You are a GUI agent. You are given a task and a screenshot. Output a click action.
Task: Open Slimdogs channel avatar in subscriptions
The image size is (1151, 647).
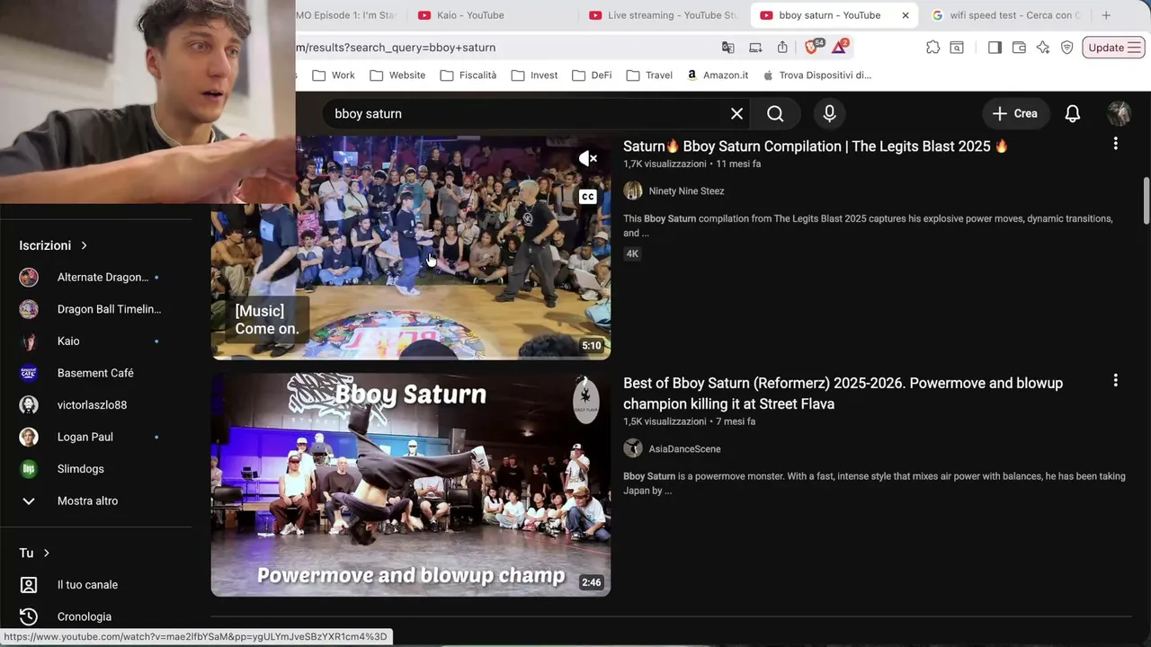29,469
